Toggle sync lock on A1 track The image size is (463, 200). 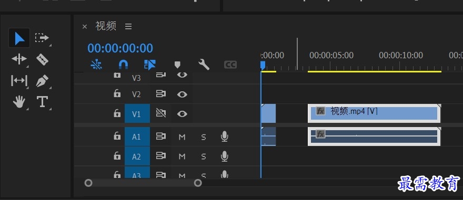coord(160,136)
